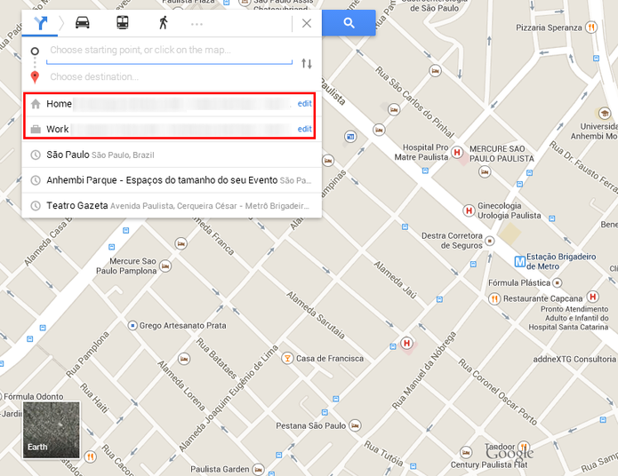Click Rua Haiti street label

(x=93, y=398)
